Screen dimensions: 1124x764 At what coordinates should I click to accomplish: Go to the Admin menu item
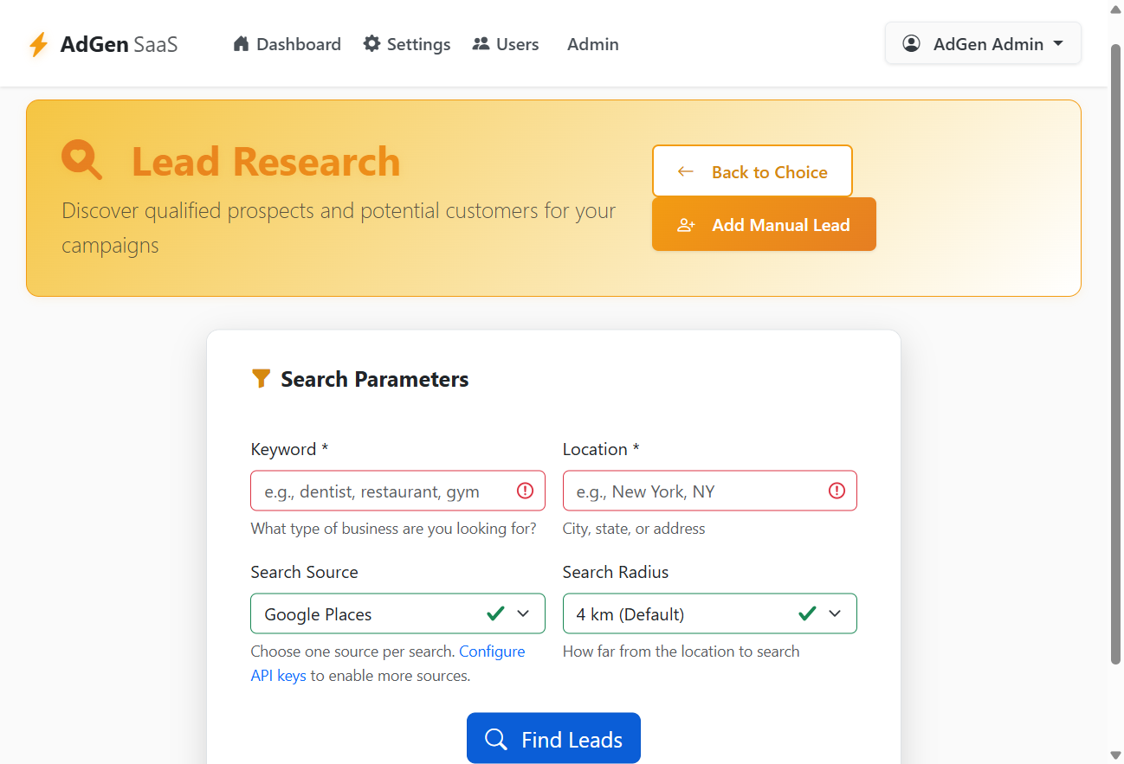592,44
